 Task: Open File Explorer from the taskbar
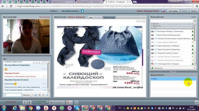tap(23, 108)
